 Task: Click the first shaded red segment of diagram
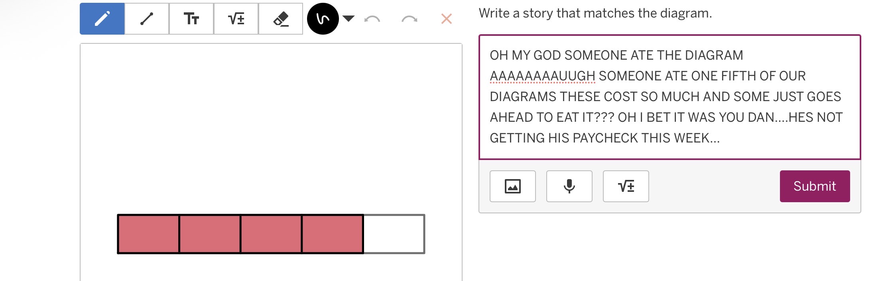[x=149, y=234]
